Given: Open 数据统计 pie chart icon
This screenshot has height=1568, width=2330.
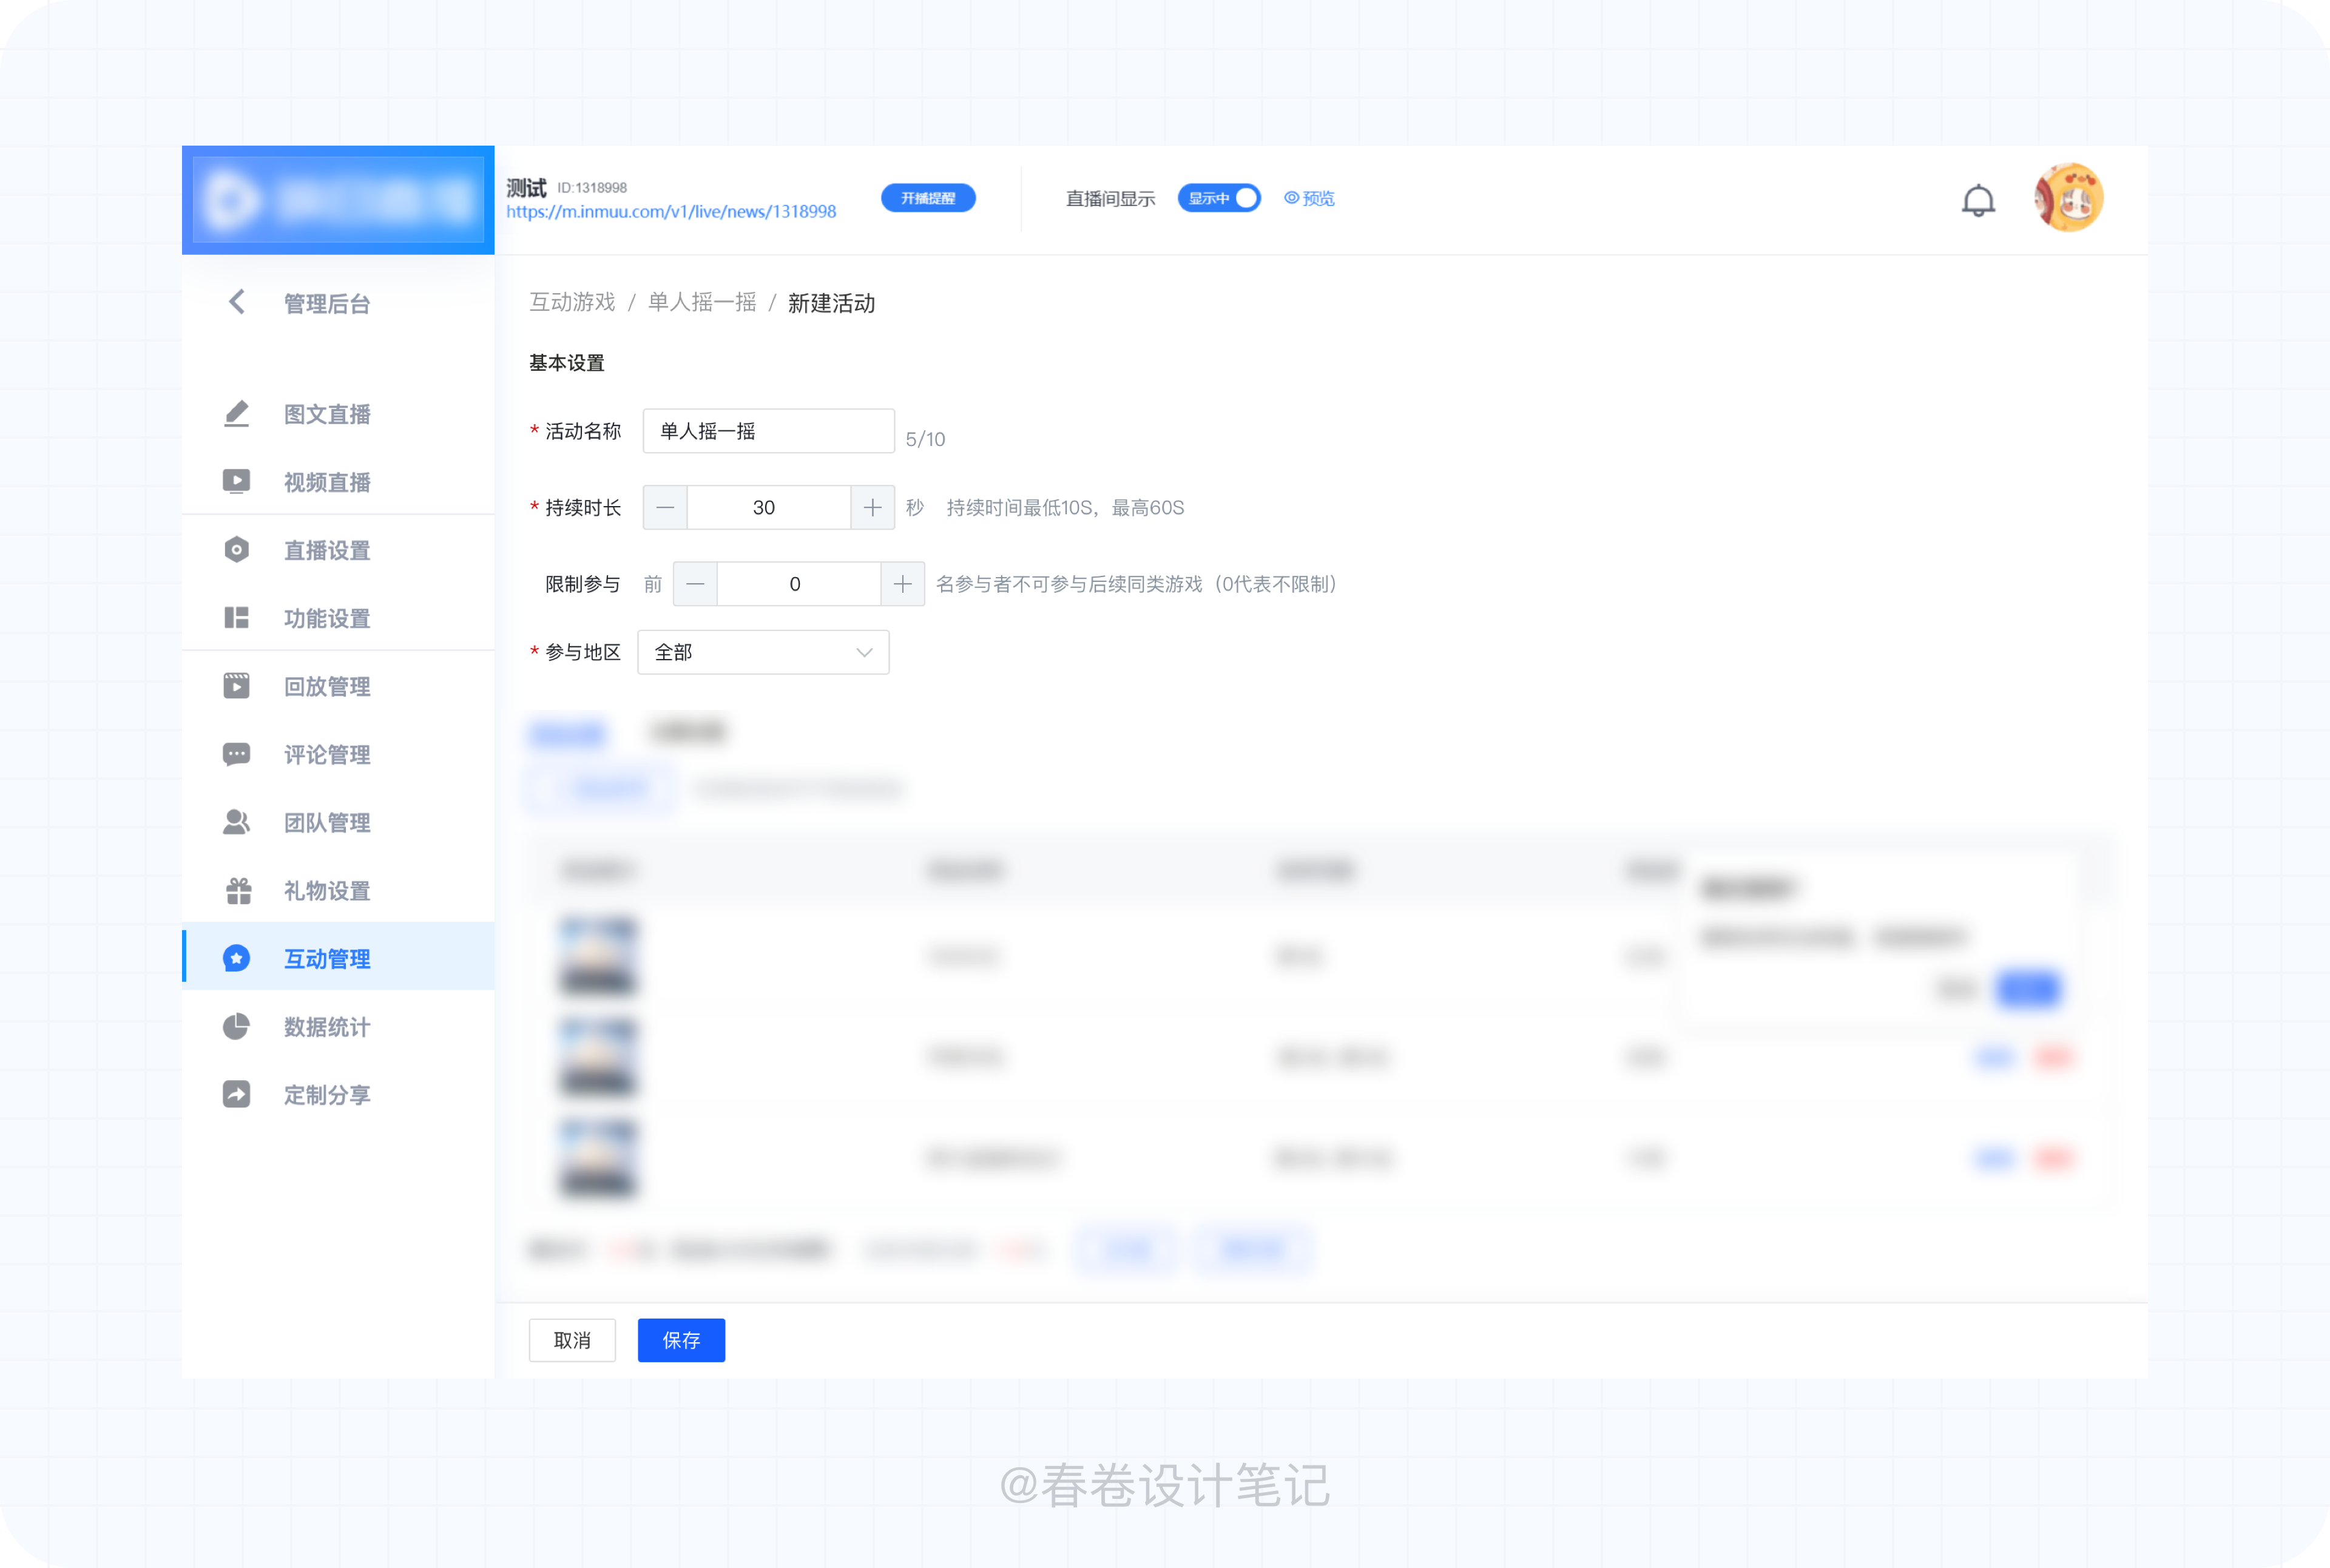Looking at the screenshot, I should [237, 1026].
